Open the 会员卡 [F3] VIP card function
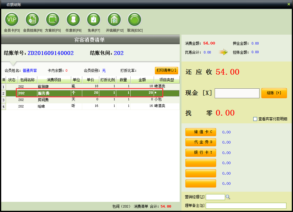 (x=12, y=20)
